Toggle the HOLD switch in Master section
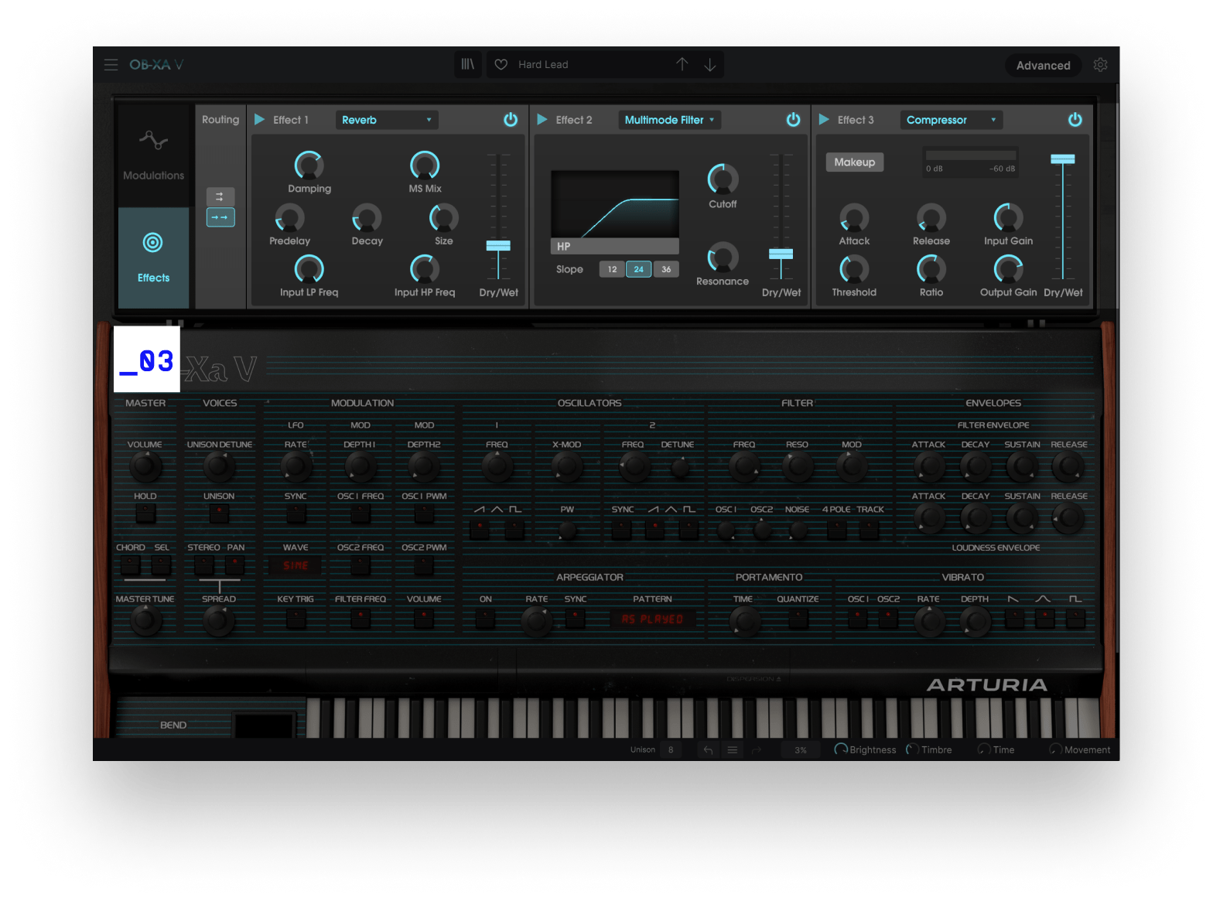This screenshot has height=901, width=1213. coord(145,512)
